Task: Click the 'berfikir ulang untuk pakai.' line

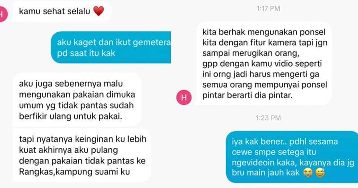Action: (x=71, y=116)
